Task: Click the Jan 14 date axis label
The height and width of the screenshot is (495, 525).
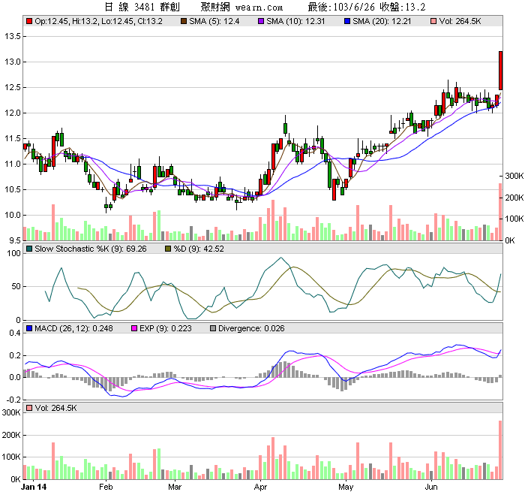Action: click(34, 487)
